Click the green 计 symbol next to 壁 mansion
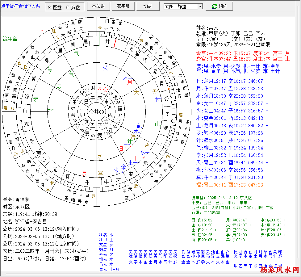Screen dimensions: 301x277 [x=157, y=124]
